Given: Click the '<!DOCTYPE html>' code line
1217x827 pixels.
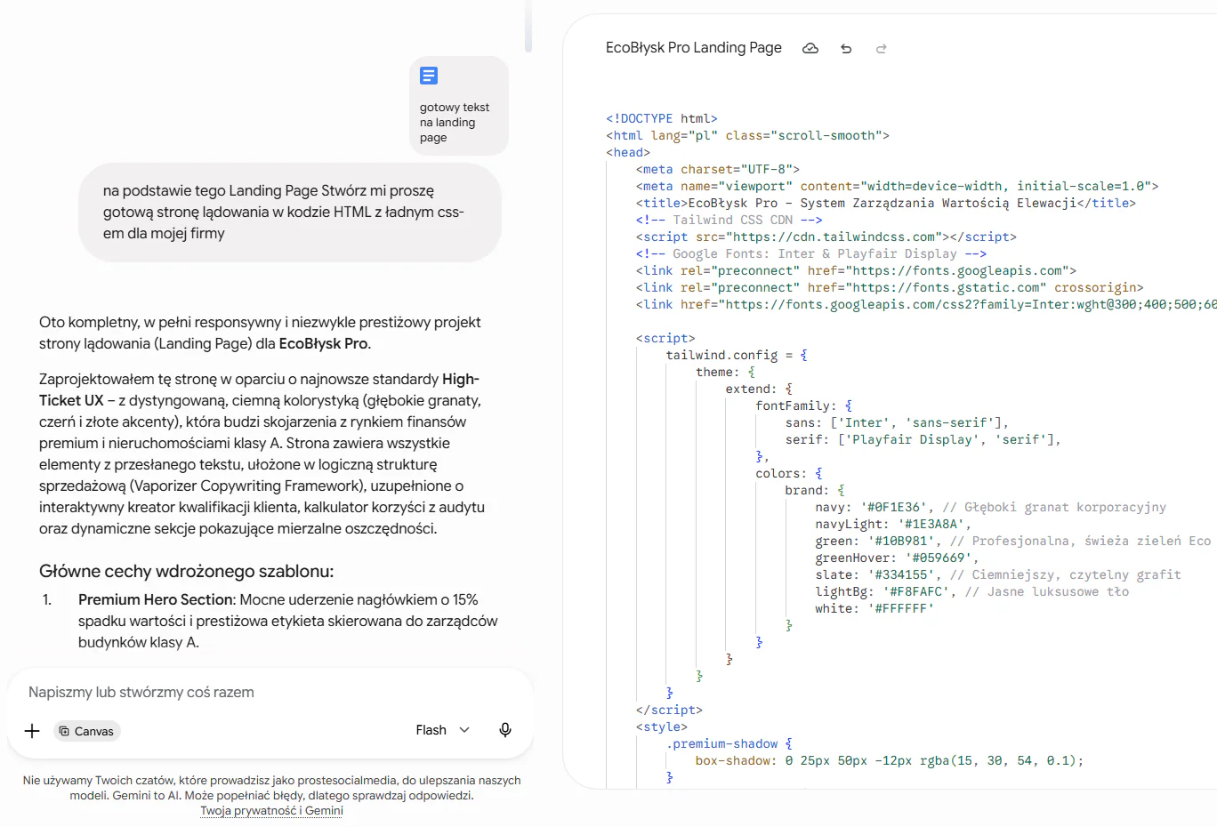Looking at the screenshot, I should pos(662,118).
